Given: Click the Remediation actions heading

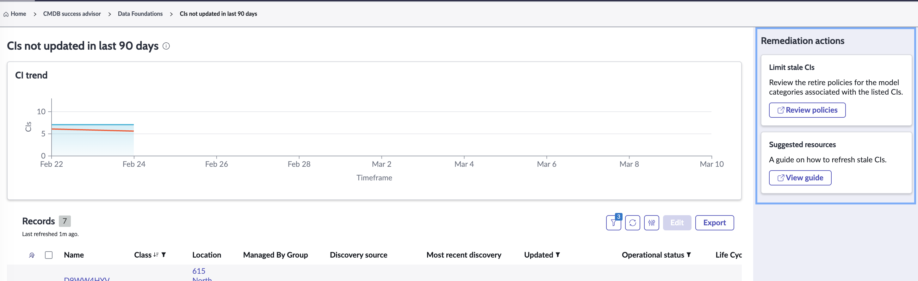Looking at the screenshot, I should [x=803, y=41].
